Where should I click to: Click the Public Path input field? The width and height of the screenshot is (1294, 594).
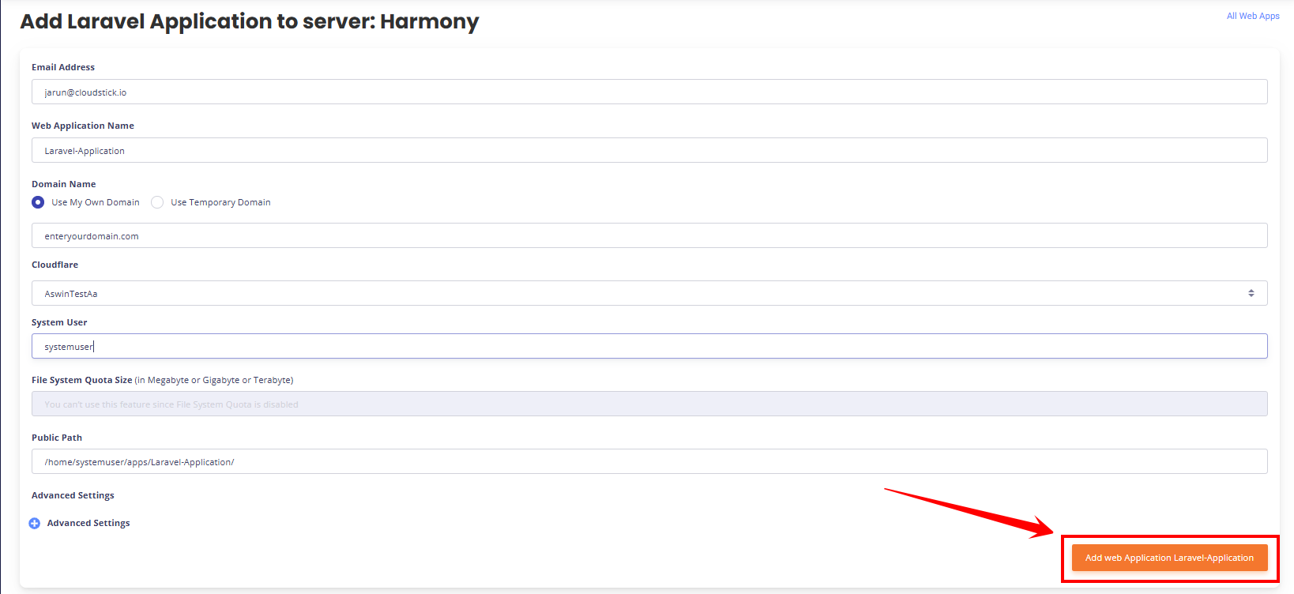click(648, 461)
